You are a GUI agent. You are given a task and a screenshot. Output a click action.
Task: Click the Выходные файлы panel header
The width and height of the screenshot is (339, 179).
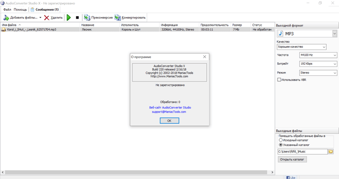coord(307,131)
